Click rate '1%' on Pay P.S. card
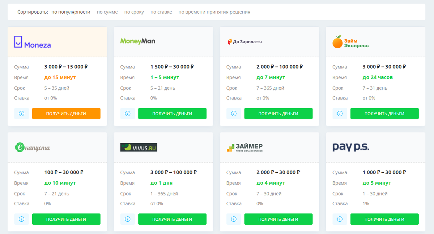The width and height of the screenshot is (434, 234). coord(366,204)
